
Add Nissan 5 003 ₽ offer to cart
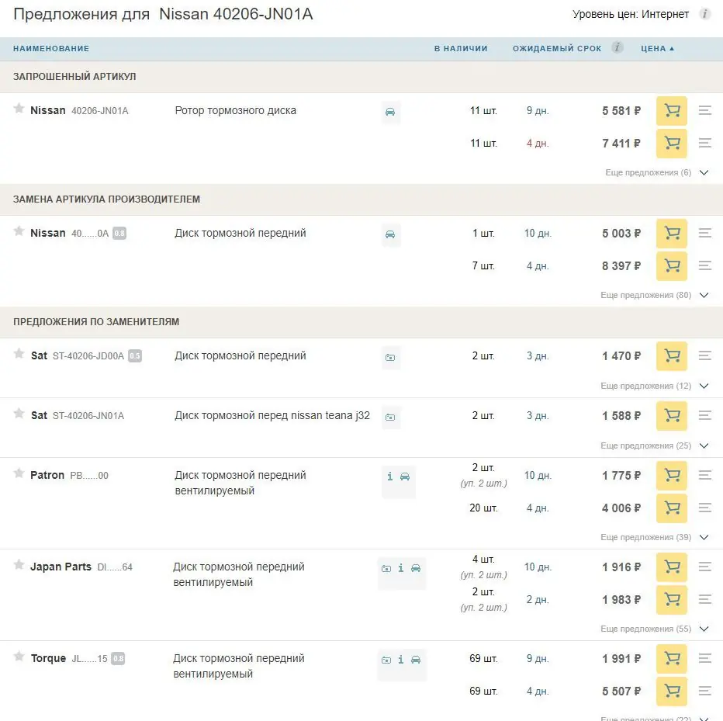pyautogui.click(x=671, y=234)
